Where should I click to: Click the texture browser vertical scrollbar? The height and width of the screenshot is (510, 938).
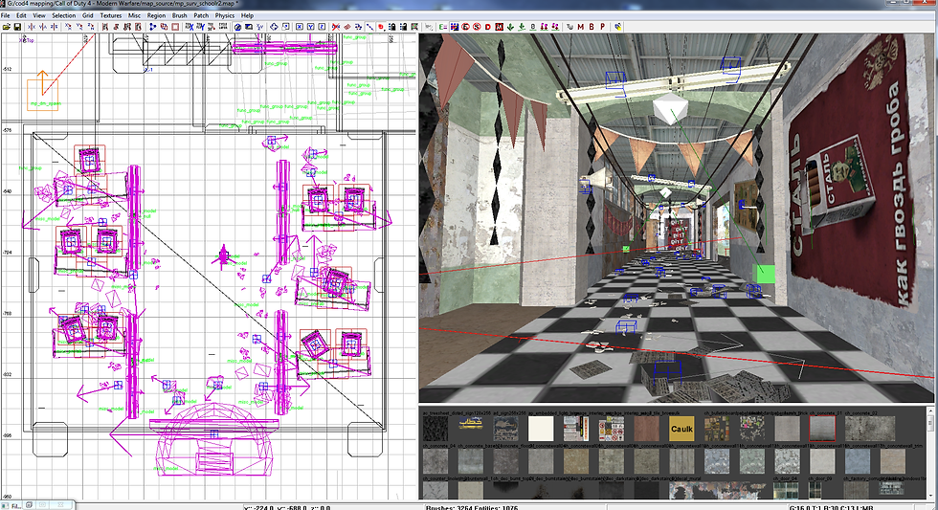929,455
